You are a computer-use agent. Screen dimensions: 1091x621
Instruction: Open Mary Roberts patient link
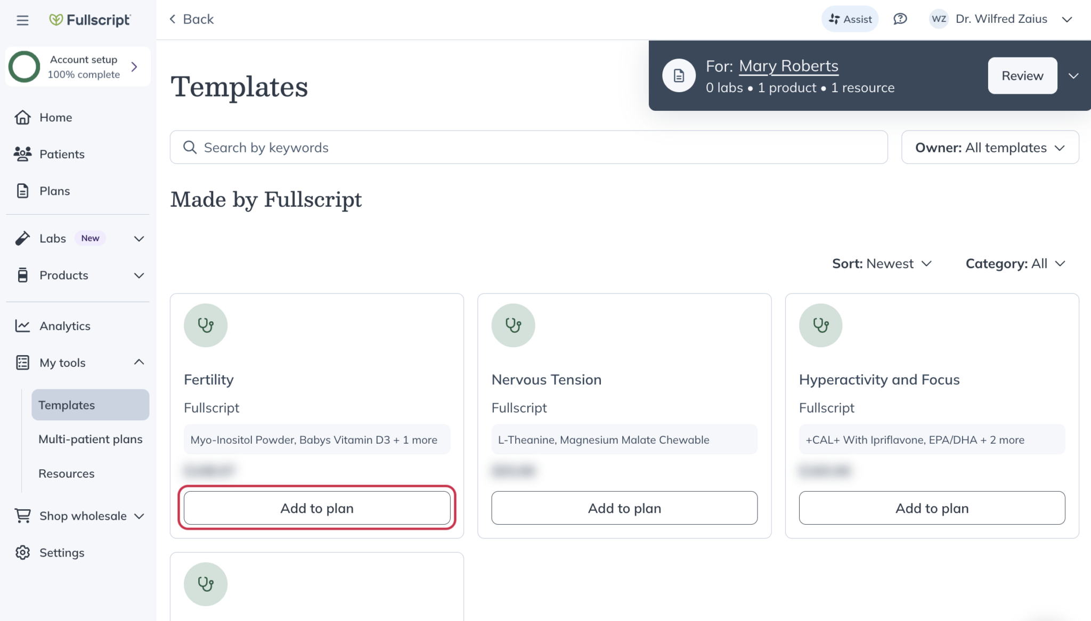pyautogui.click(x=788, y=66)
